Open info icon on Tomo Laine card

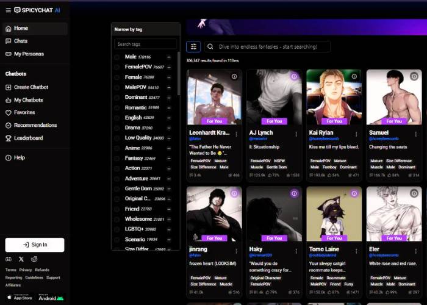point(354,193)
